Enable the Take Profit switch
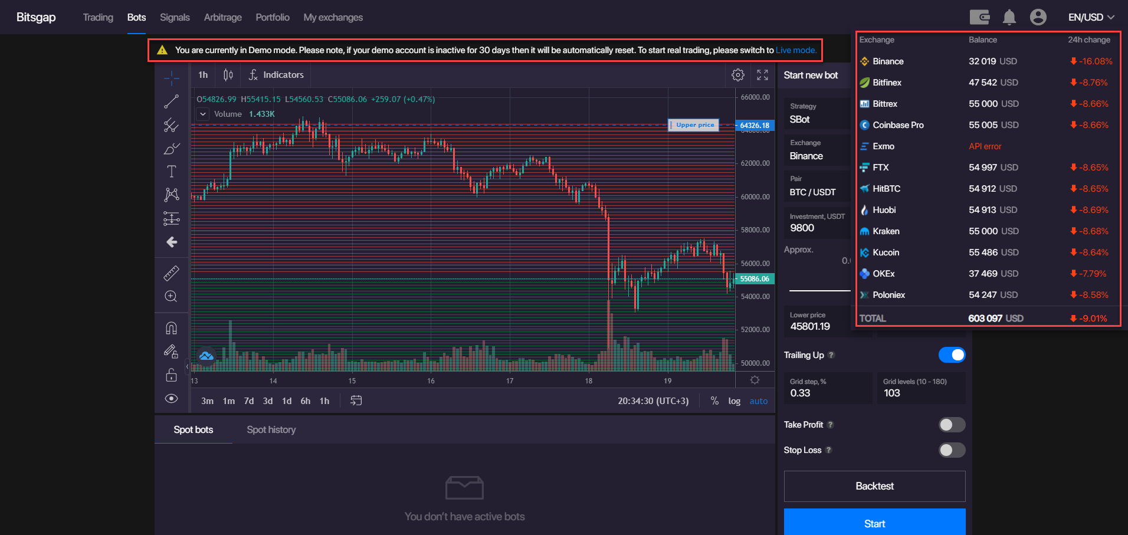The image size is (1128, 535). coord(952,425)
